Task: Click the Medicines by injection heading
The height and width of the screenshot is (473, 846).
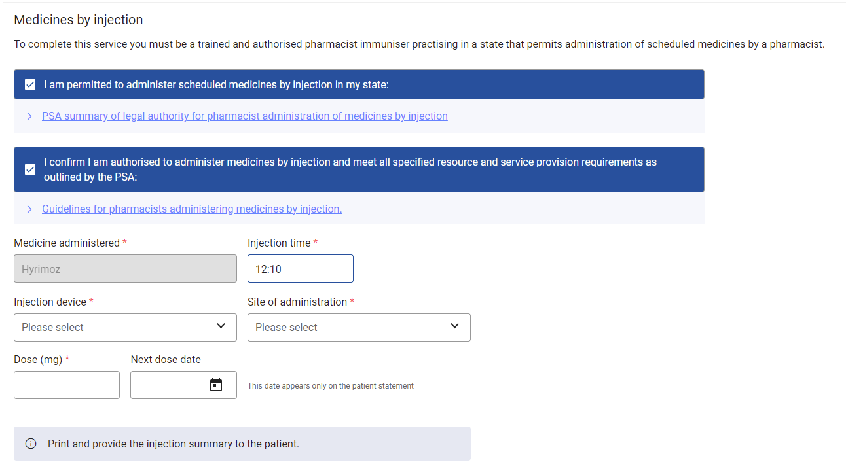Action: pos(79,20)
